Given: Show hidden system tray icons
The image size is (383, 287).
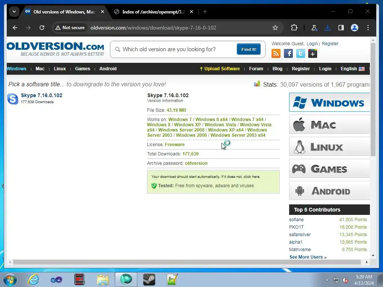Looking at the screenshot, I should pyautogui.click(x=327, y=280).
